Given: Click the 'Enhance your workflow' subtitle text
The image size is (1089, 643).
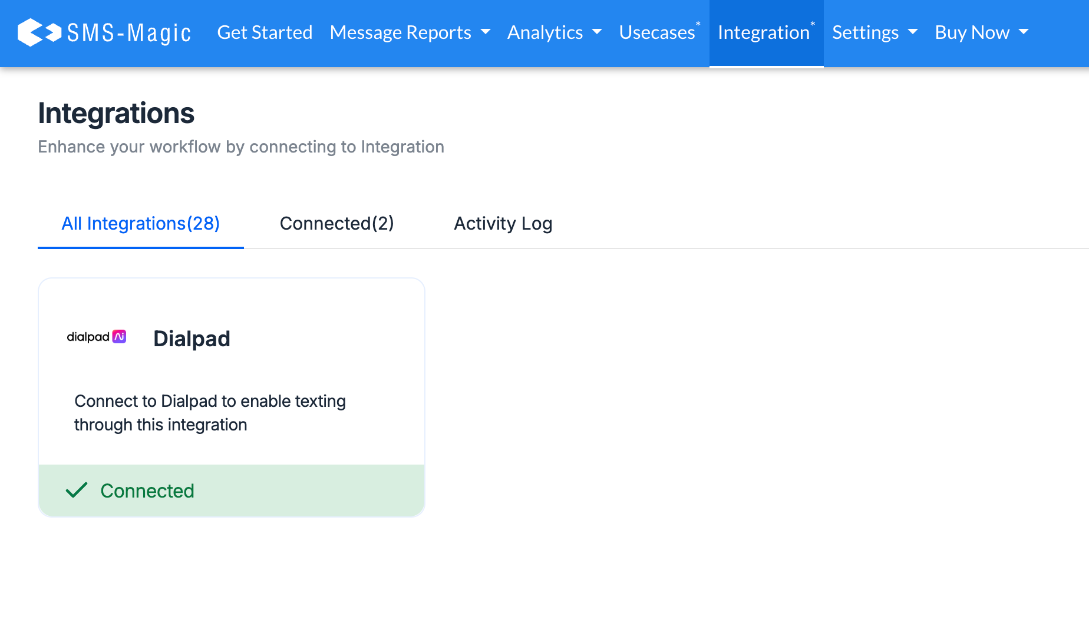Looking at the screenshot, I should tap(241, 147).
